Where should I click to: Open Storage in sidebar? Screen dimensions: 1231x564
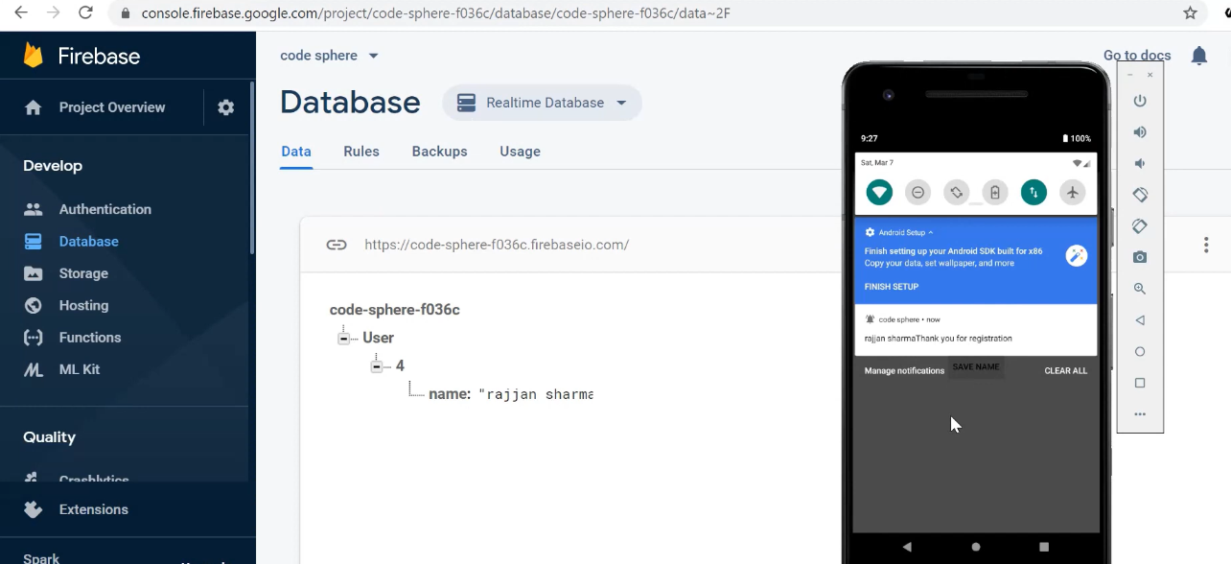[x=83, y=273]
